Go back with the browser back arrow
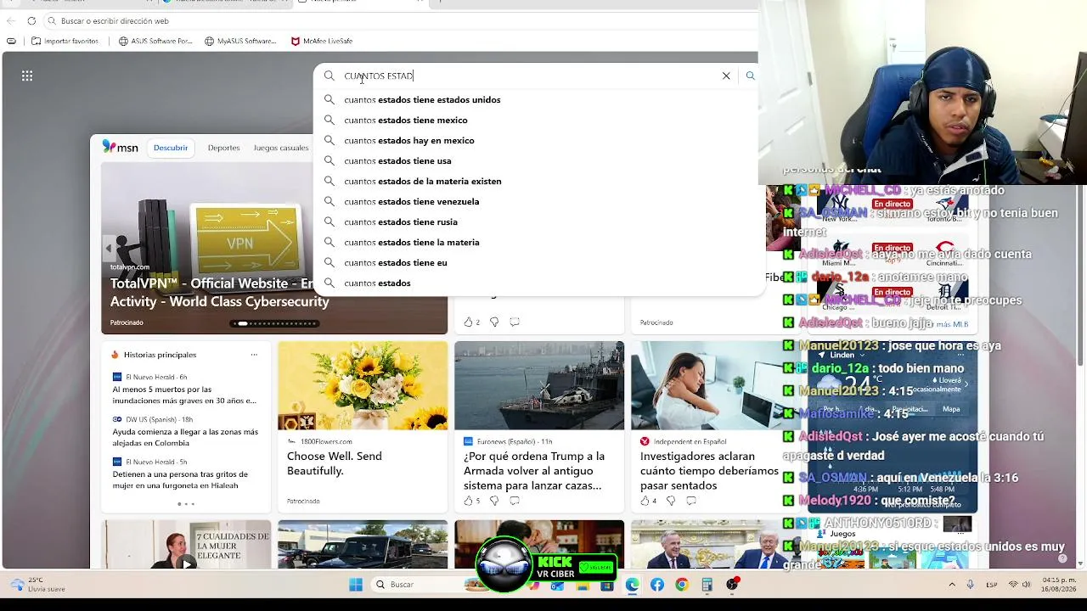 [11, 21]
